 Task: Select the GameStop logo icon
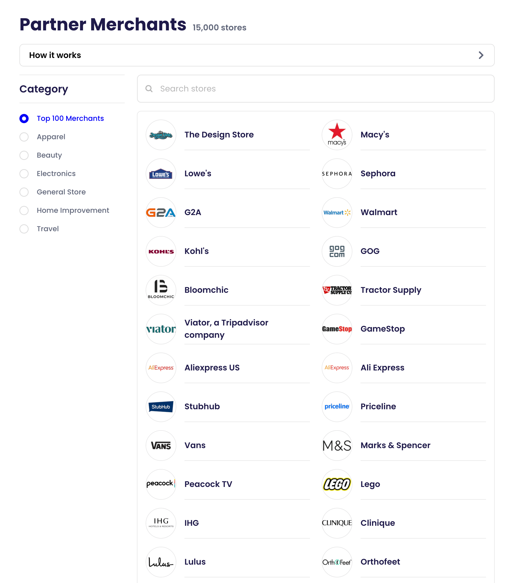tap(337, 329)
